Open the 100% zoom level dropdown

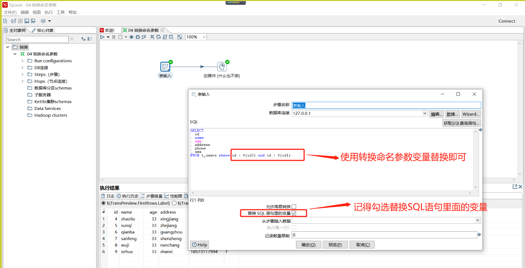pyautogui.click(x=204, y=37)
